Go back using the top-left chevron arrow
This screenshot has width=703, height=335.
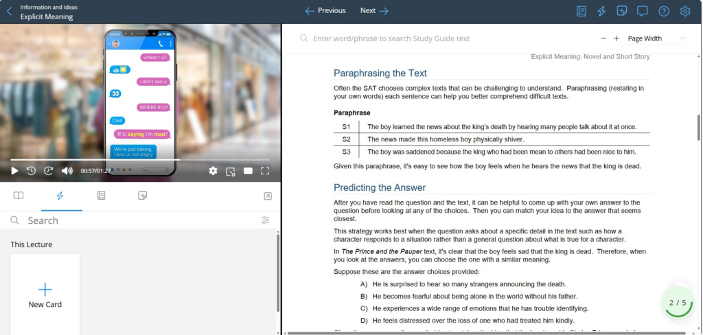click(x=9, y=12)
